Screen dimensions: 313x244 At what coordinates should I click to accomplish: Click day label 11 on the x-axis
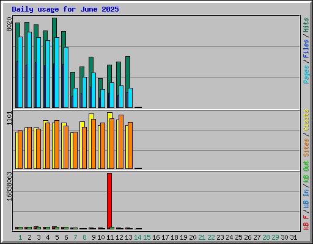(110, 237)
